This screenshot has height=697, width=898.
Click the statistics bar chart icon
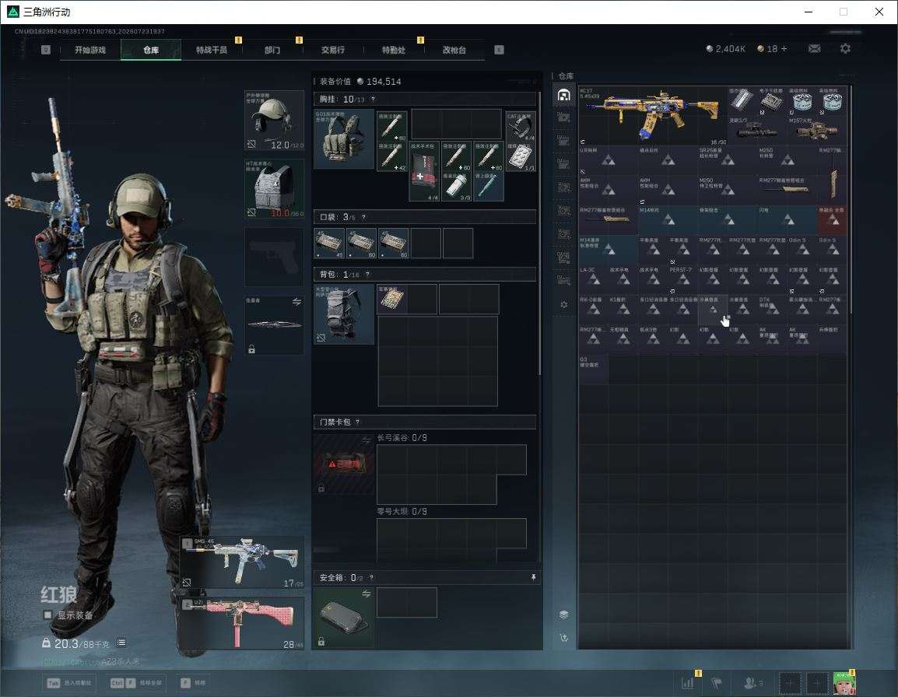(687, 683)
